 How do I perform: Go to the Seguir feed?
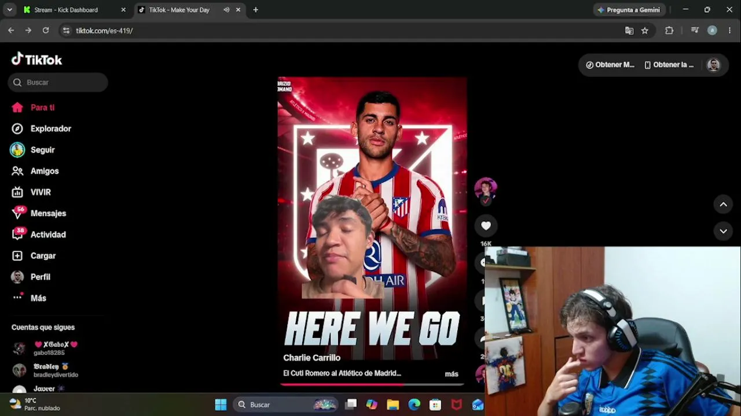tap(33, 150)
